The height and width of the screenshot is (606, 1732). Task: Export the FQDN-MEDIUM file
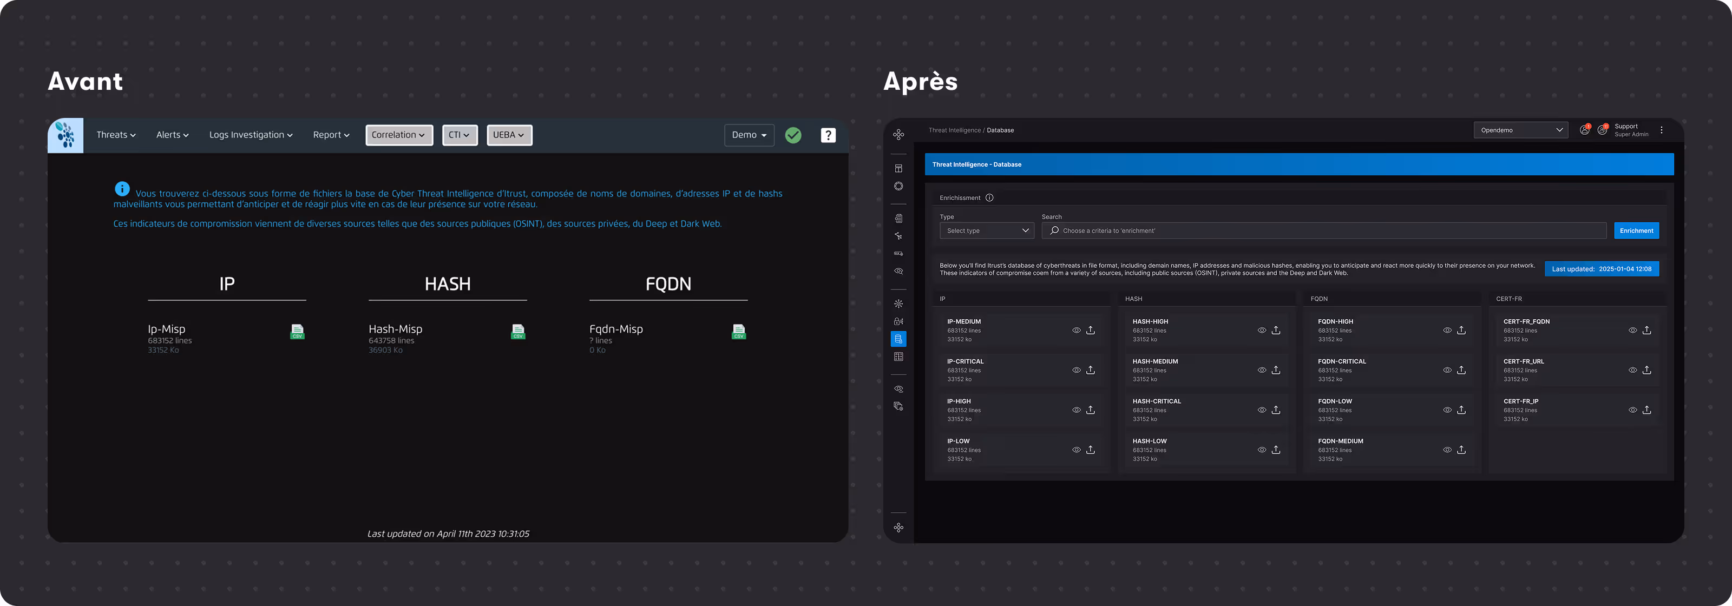tap(1462, 450)
